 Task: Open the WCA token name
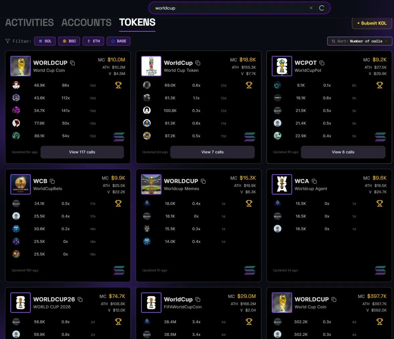(302, 181)
